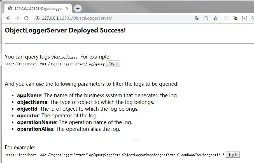Click the bold appName parameter text
This screenshot has width=254, height=163.
click(x=29, y=95)
